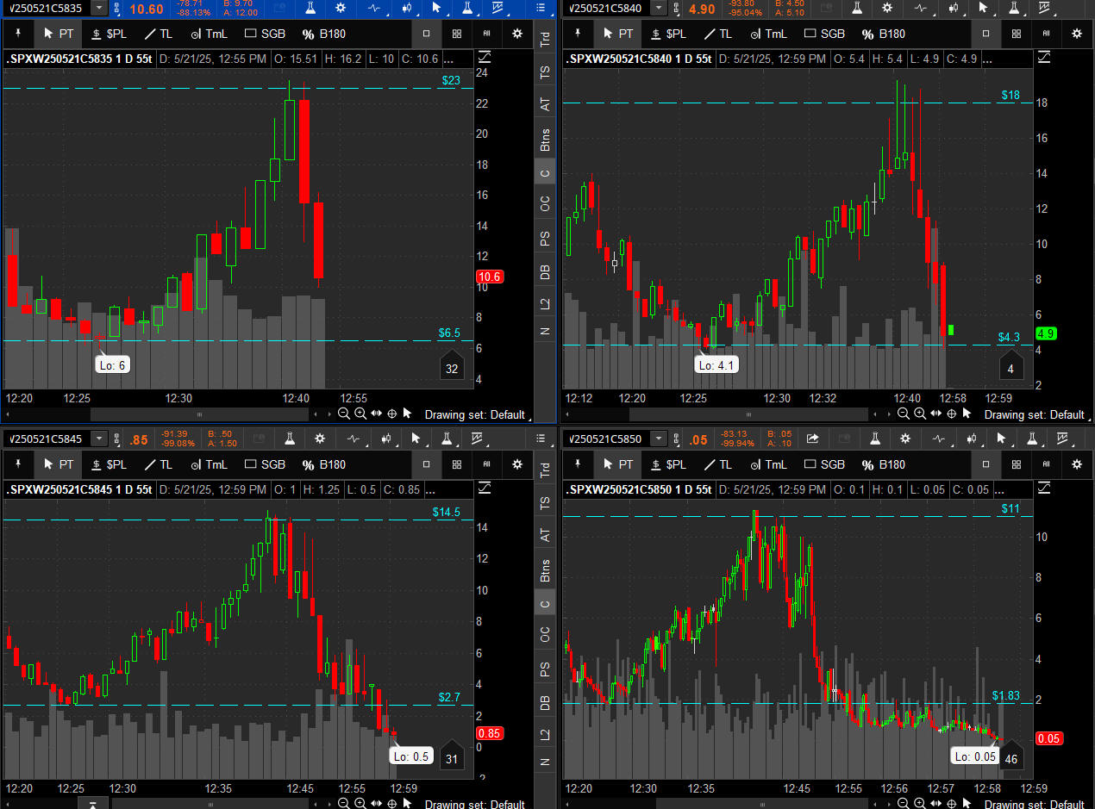1095x809 pixels.
Task: Expand symbol dropdown for C5835
Action: point(99,8)
